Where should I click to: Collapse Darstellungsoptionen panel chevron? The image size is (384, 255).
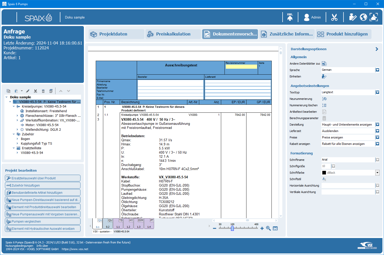tap(377, 49)
